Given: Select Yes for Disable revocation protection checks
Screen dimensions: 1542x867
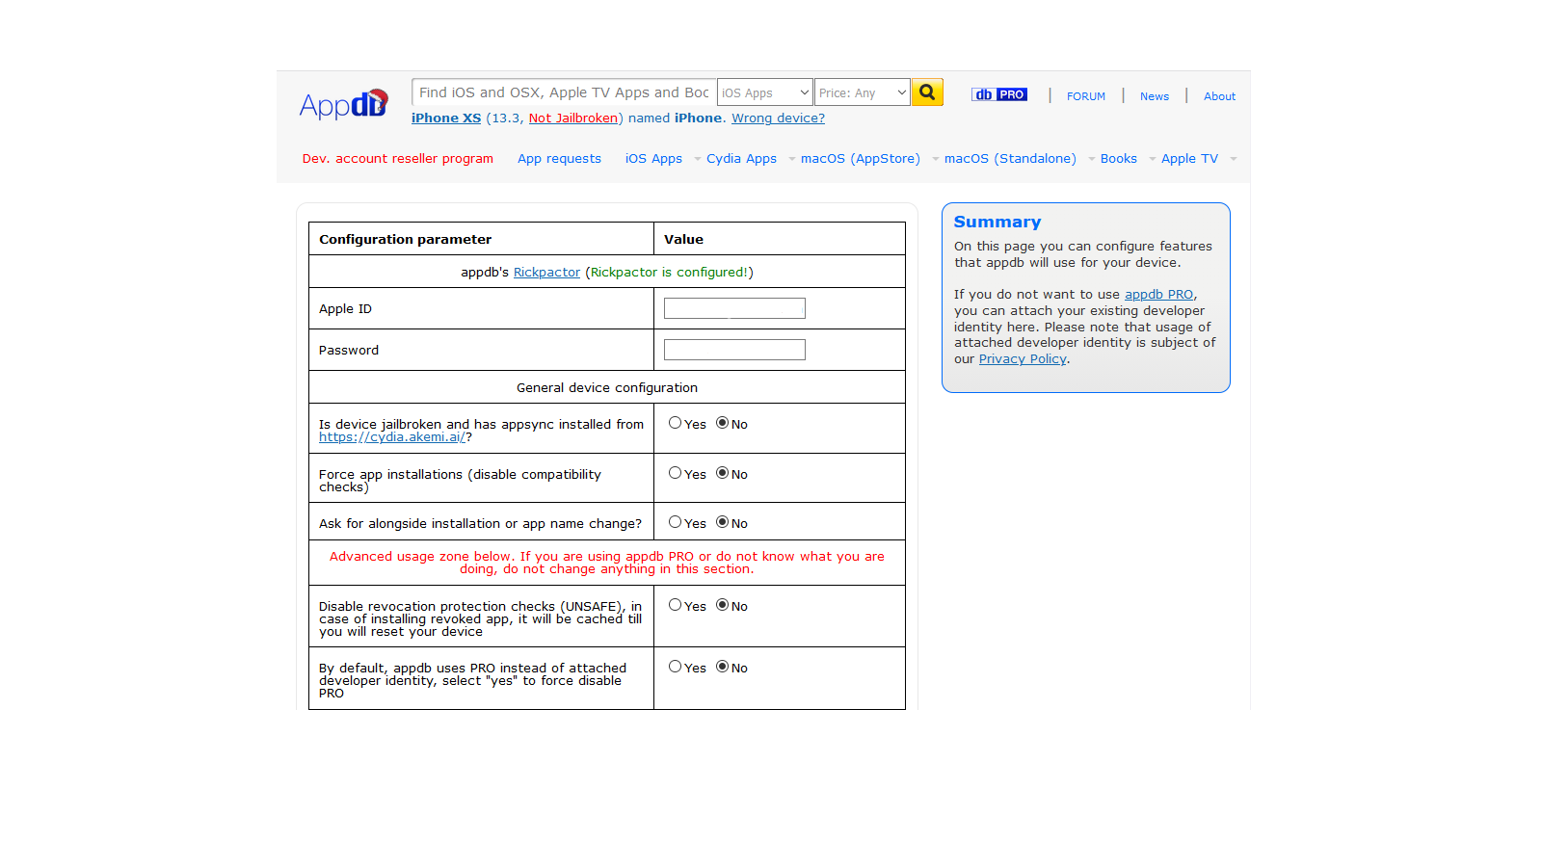Looking at the screenshot, I should [675, 605].
